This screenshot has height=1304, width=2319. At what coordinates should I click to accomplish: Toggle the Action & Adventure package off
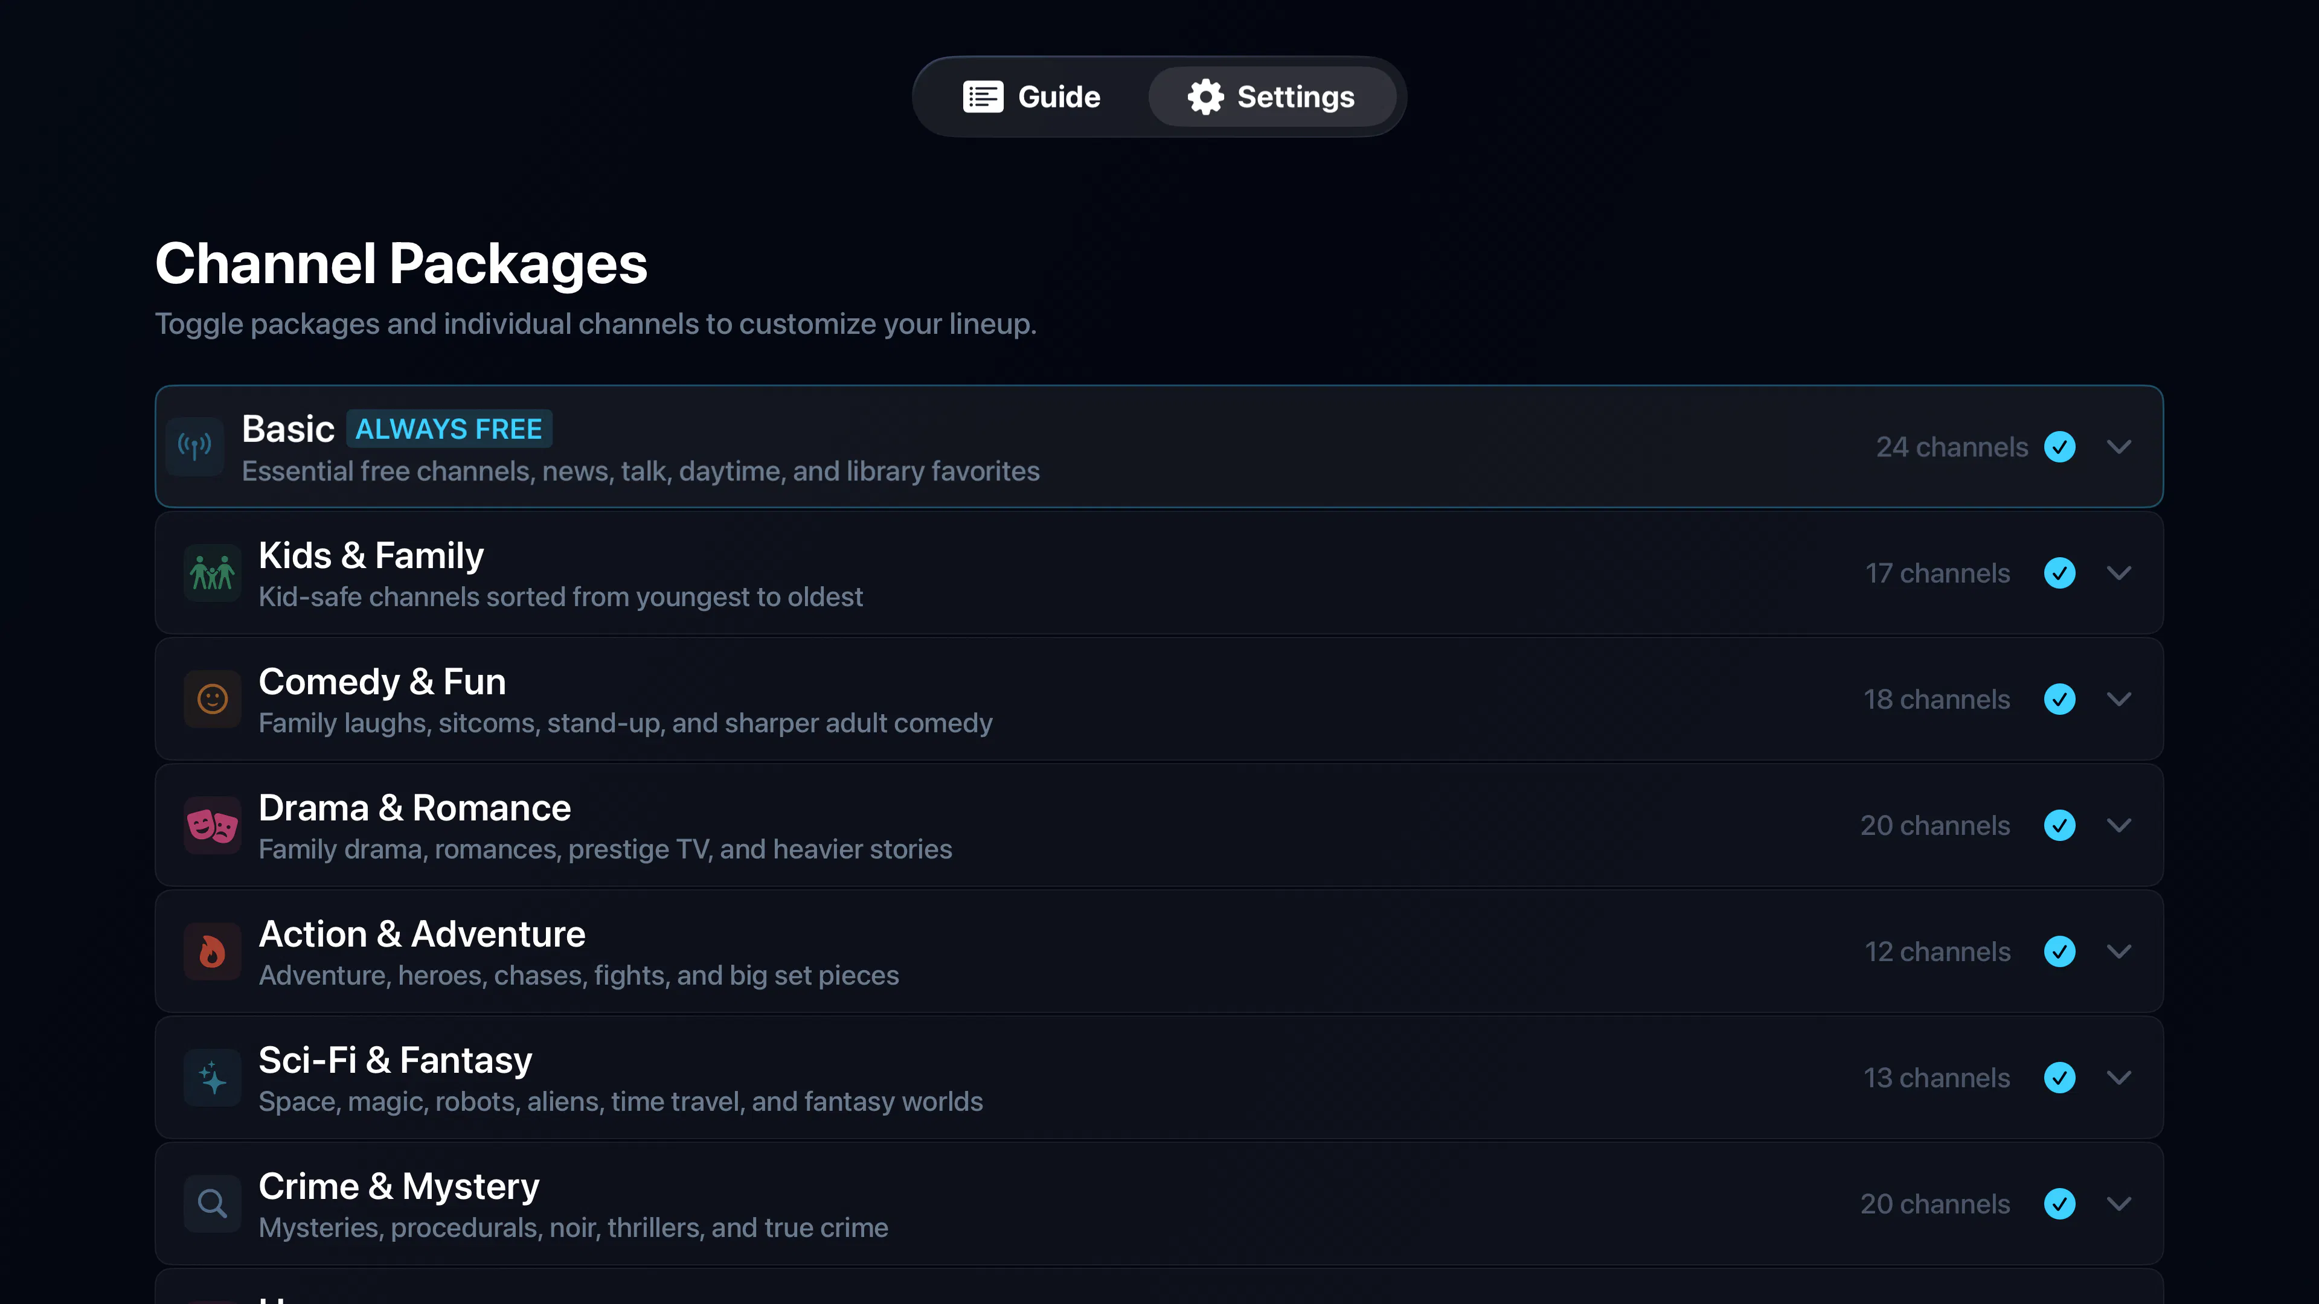coord(2060,951)
